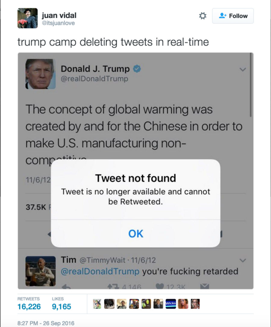The image size is (271, 327).
Task: Tap OK in Tweet not found dialog
Action: click(x=135, y=234)
